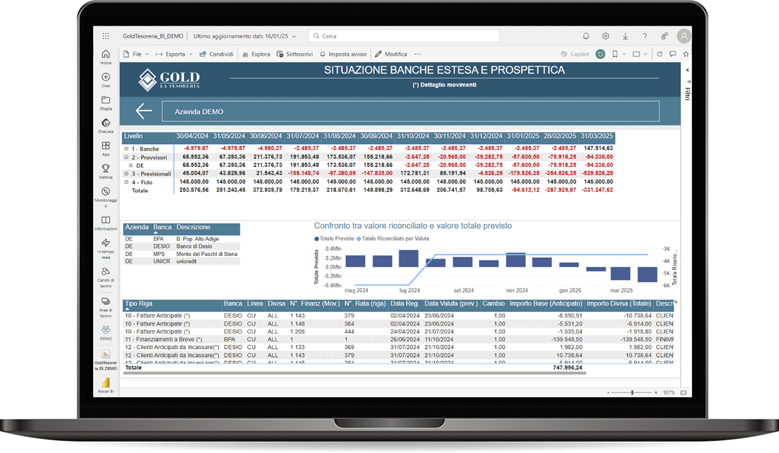Viewport: 779px width, 453px height.
Task: Open settings gear in top bar
Action: click(x=606, y=36)
